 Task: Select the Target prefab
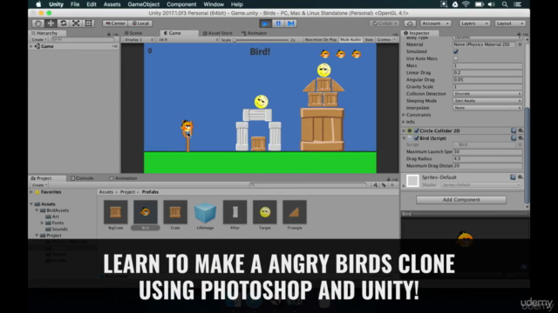[x=265, y=212]
